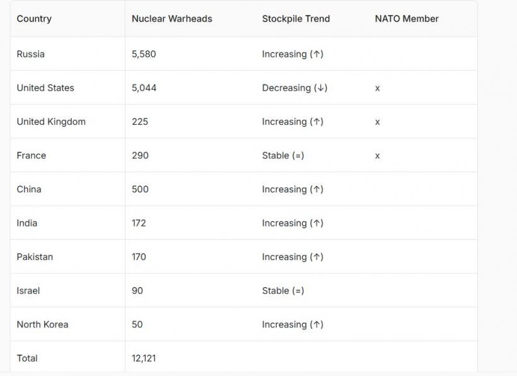Click the x NATO mark for United Kingdom

pyautogui.click(x=377, y=122)
